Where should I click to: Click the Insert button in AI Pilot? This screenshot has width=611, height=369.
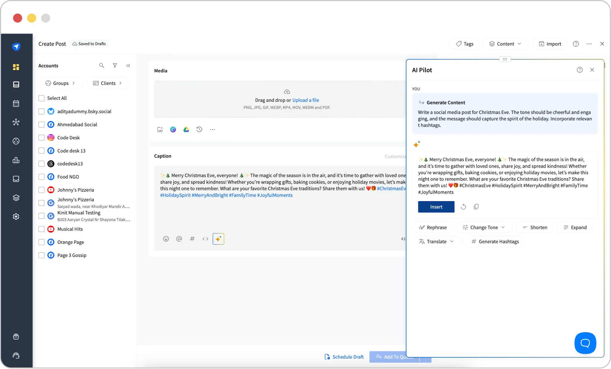coord(436,207)
